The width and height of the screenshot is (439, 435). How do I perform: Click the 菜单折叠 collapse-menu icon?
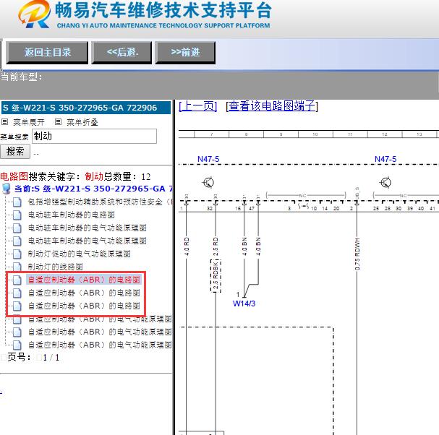(x=58, y=121)
